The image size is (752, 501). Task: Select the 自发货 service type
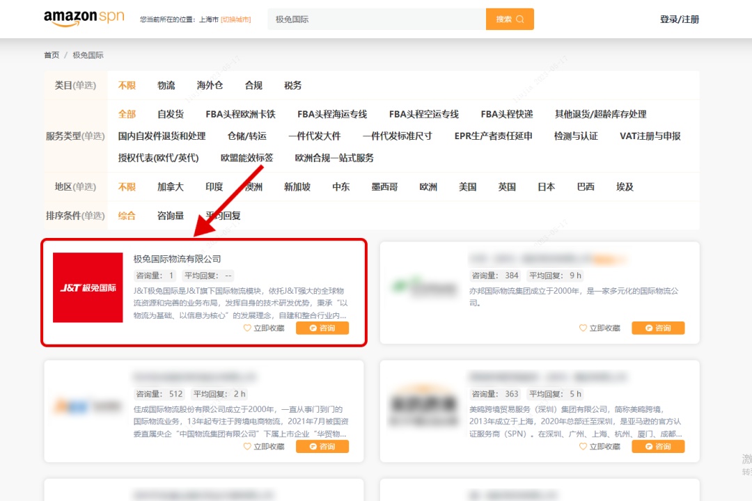171,114
